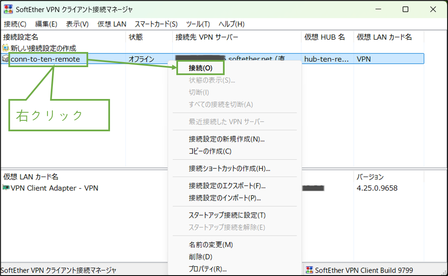This screenshot has width=448, height=276.
Task: Open the 表示(V) menu
Action: pyautogui.click(x=77, y=24)
